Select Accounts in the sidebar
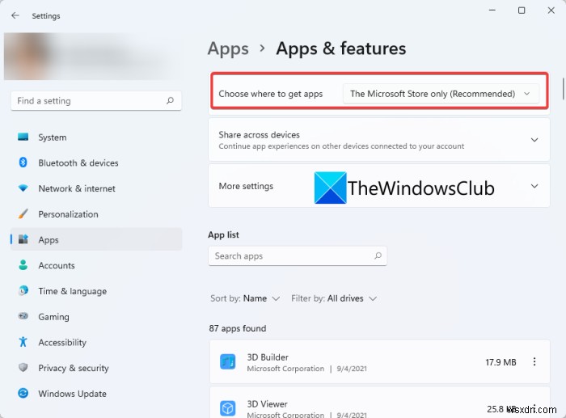Viewport: 566px width, 418px height. [96, 265]
